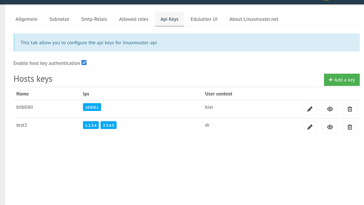Switch to the Allgemein tab
This screenshot has height=205, width=364.
(x=26, y=19)
